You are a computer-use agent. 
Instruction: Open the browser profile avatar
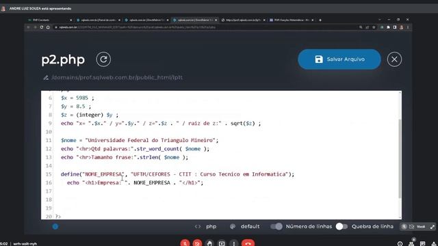(402, 27)
